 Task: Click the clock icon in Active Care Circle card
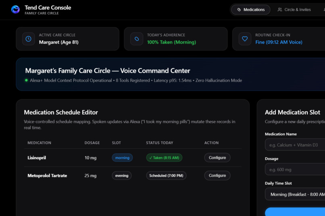(x=28, y=39)
